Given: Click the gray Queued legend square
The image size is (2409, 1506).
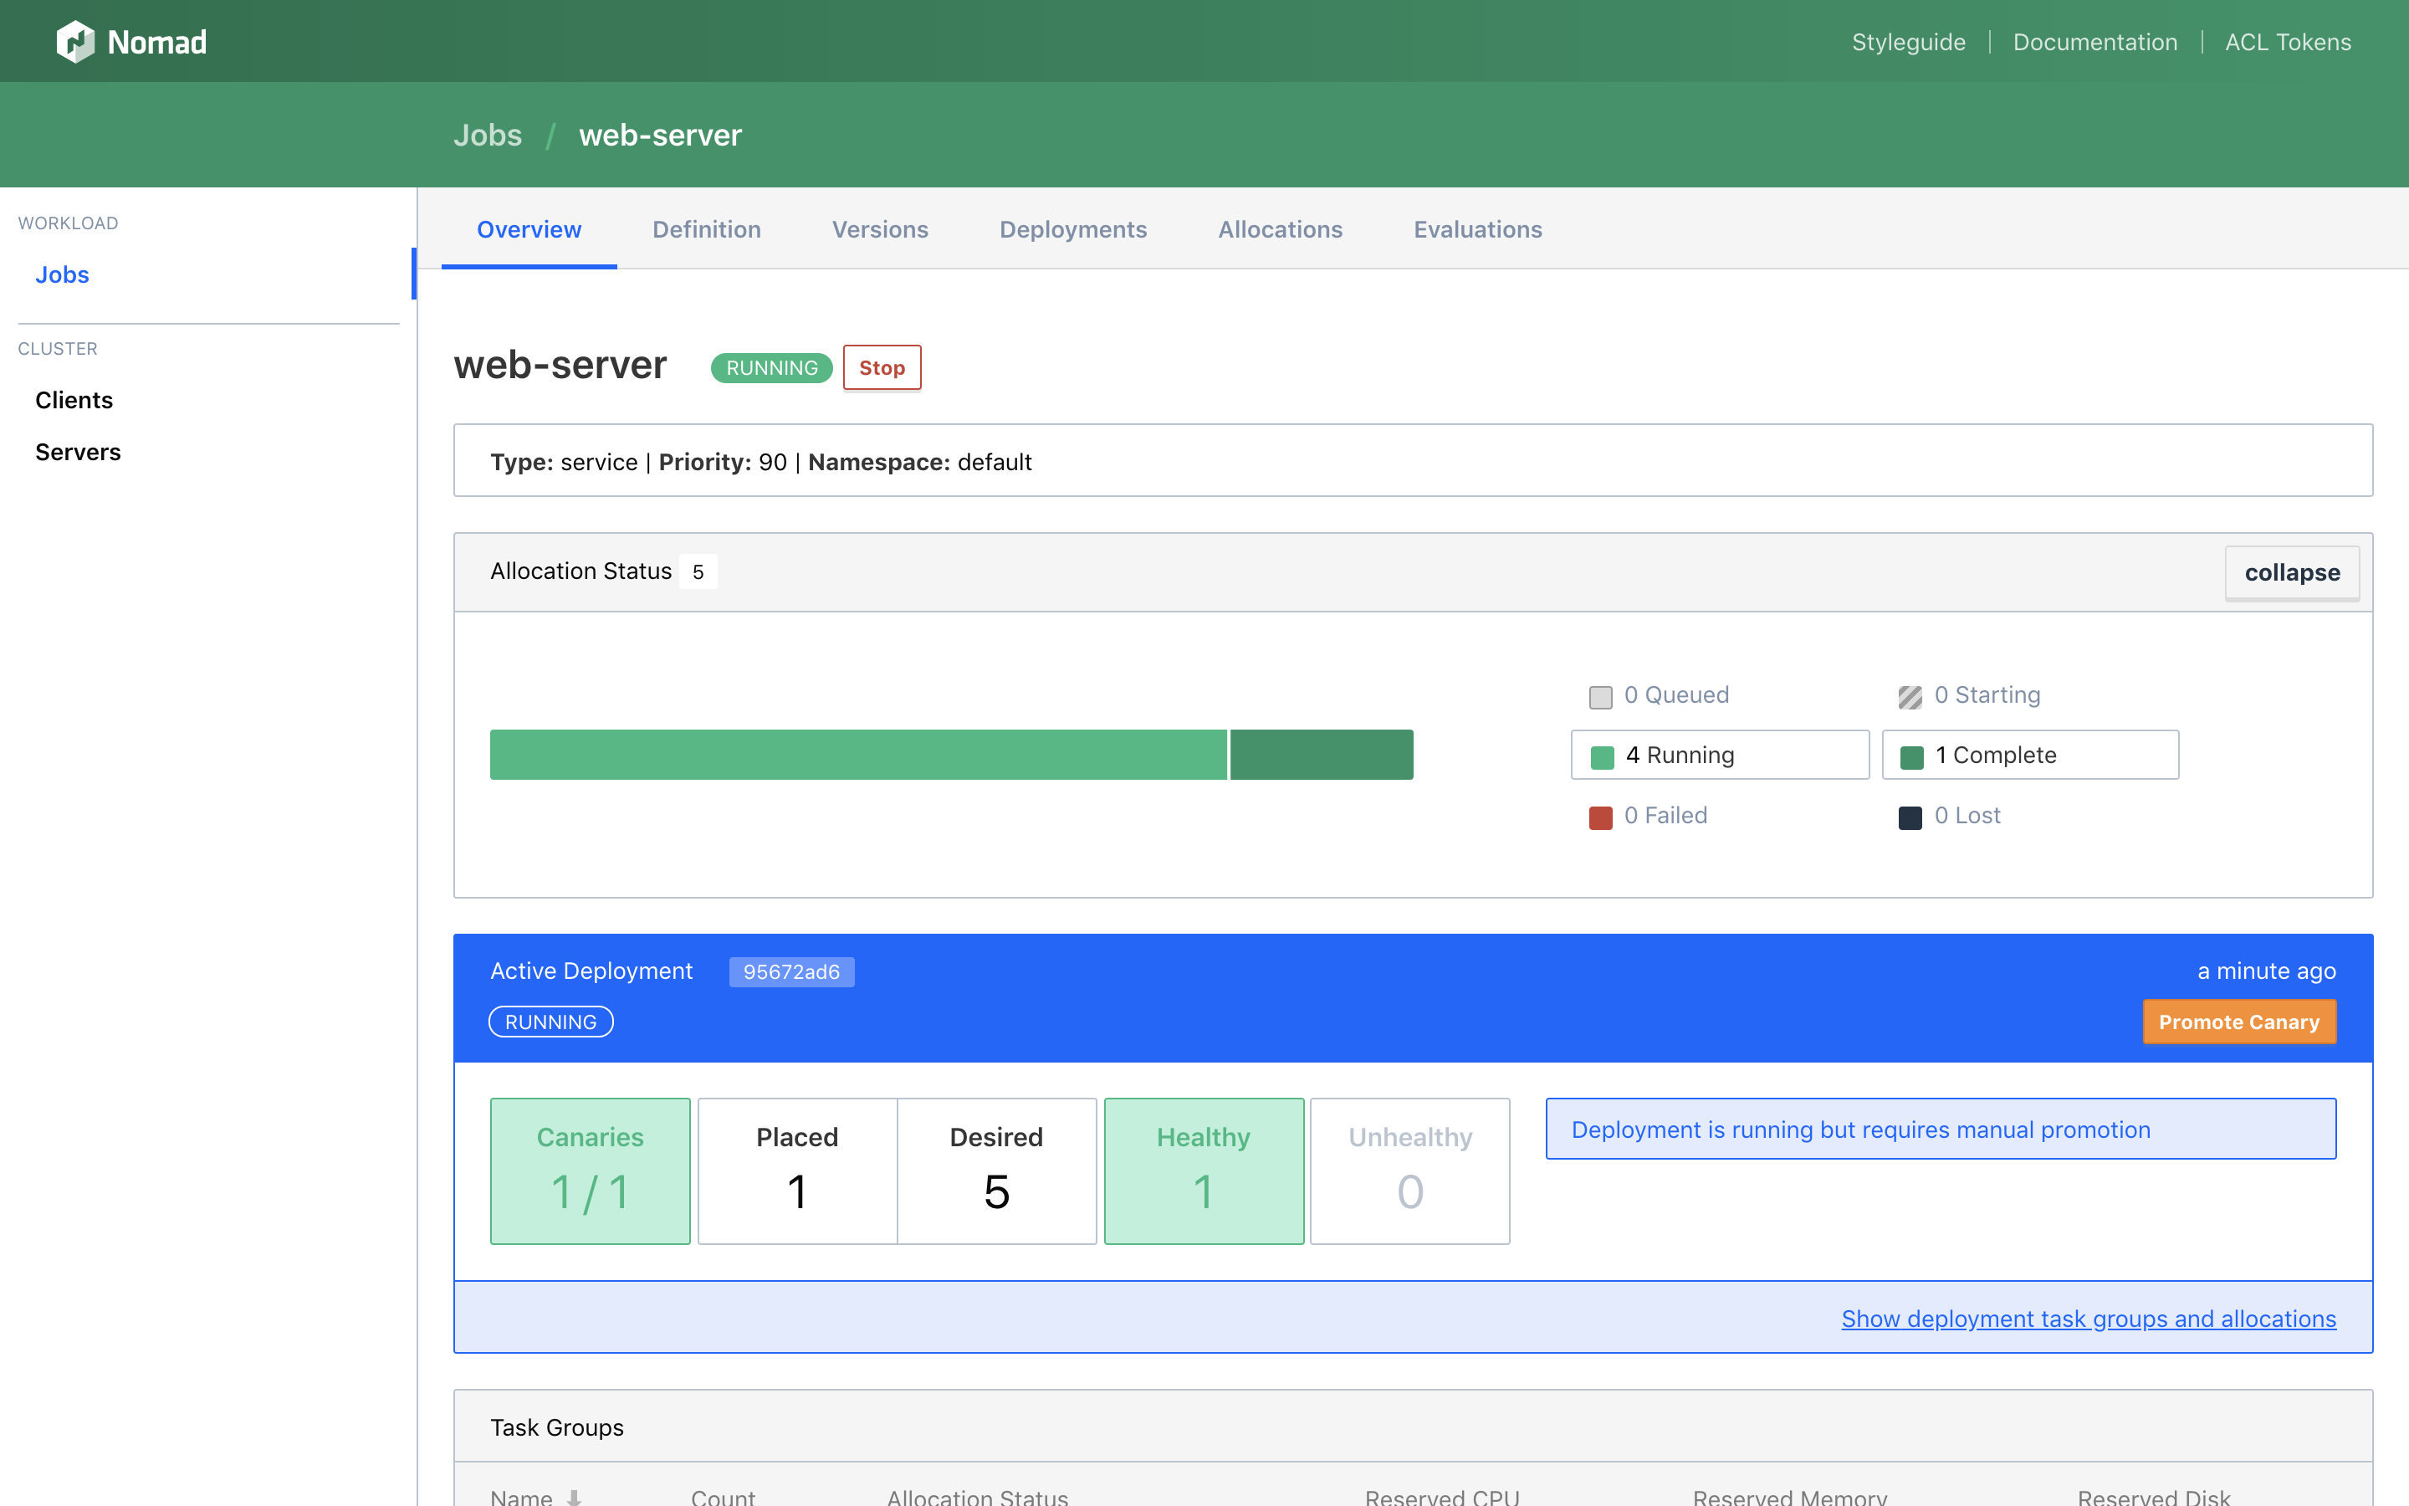Looking at the screenshot, I should click(x=1599, y=697).
